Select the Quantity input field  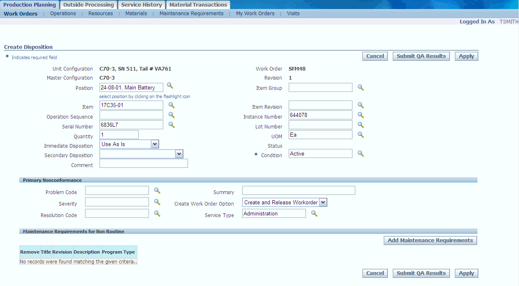tap(119, 135)
